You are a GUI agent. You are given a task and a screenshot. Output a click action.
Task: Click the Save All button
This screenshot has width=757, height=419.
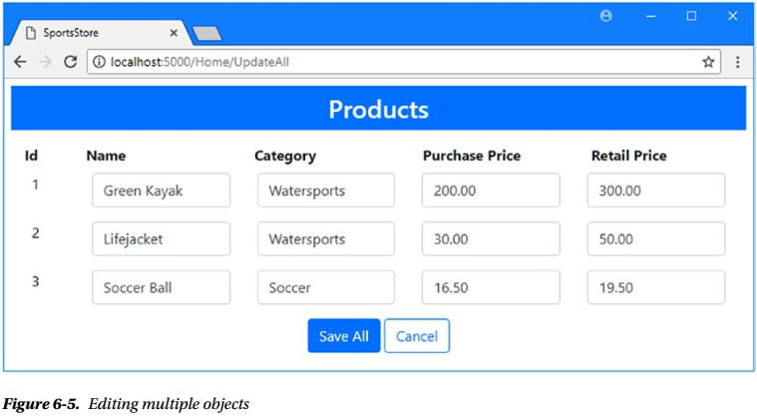(x=343, y=336)
